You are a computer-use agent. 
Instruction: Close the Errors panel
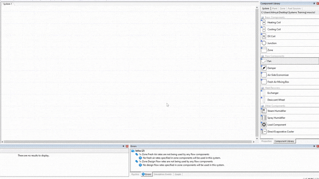318,146
